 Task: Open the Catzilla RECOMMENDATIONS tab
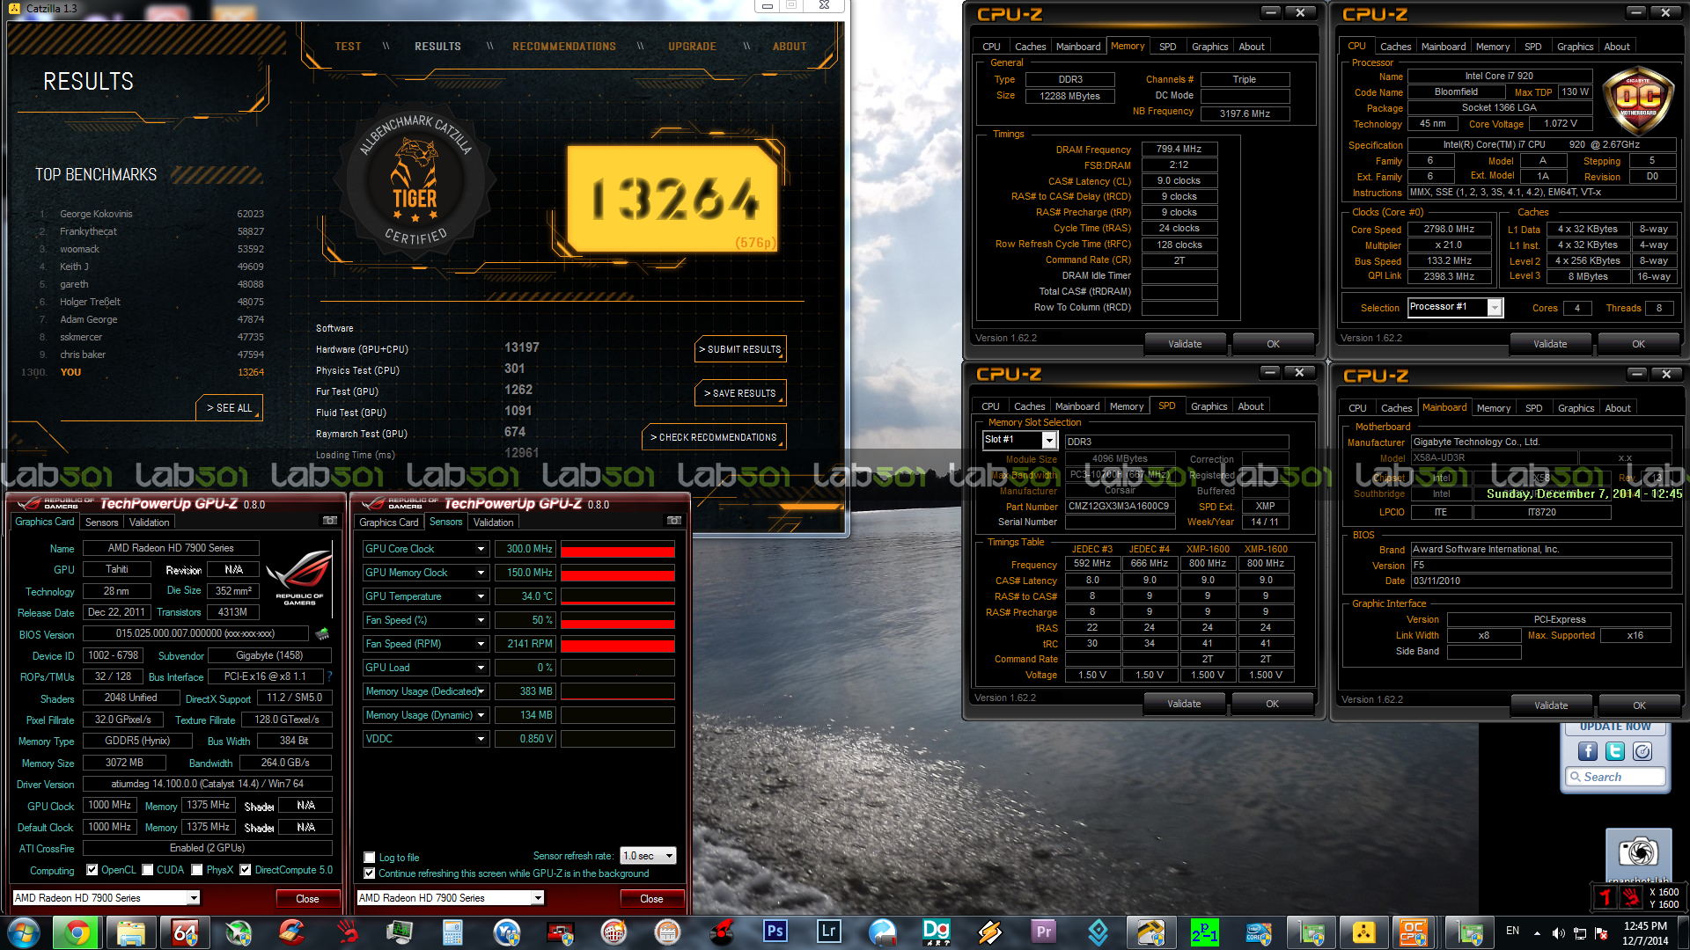[564, 47]
